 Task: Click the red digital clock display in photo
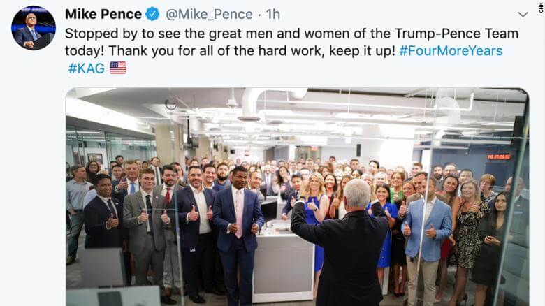[x=499, y=156]
